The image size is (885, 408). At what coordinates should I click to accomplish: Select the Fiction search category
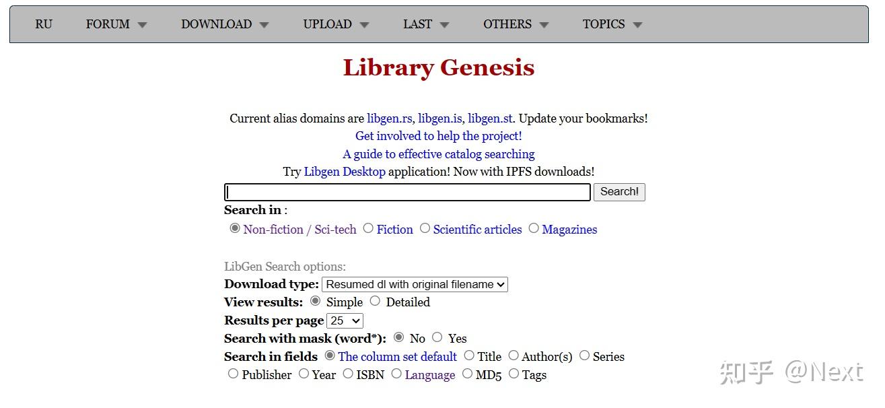[368, 228]
